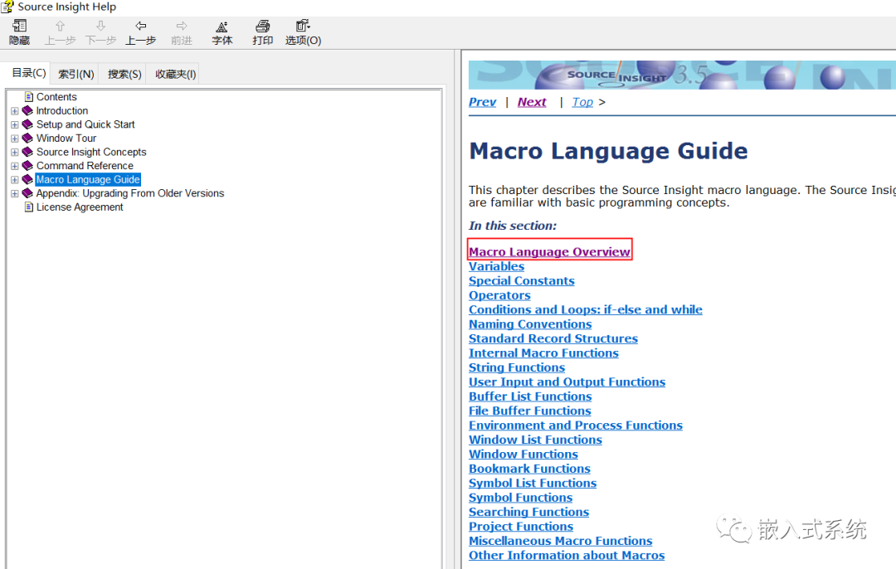Click the Next navigation link
Screen dimensions: 896x569
[x=532, y=102]
